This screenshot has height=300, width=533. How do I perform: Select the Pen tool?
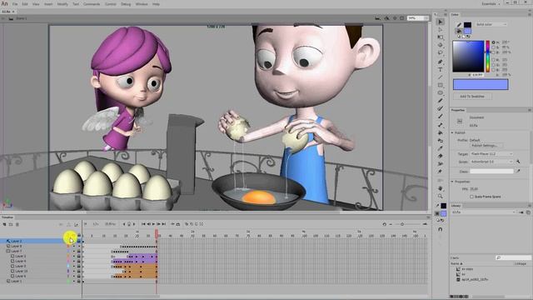point(441,62)
